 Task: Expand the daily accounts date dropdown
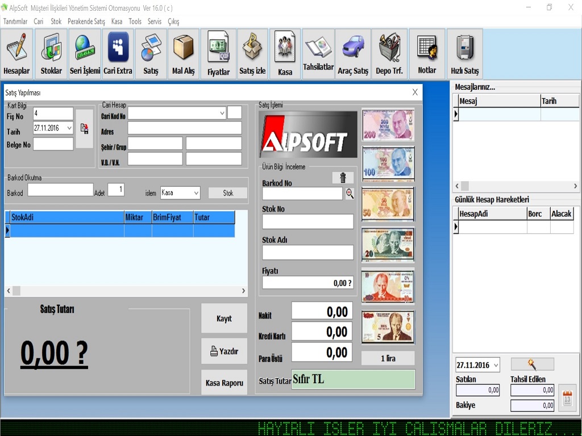[496, 365]
